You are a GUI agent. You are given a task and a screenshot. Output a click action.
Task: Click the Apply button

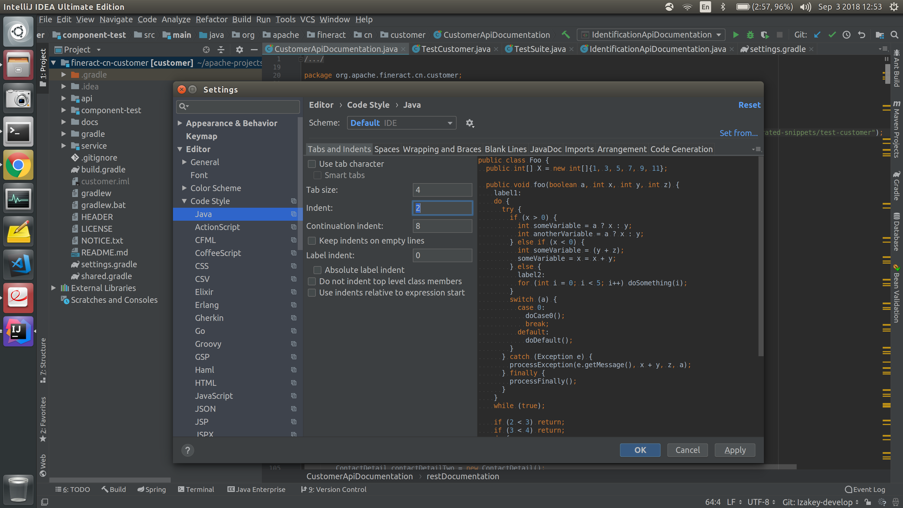(735, 450)
